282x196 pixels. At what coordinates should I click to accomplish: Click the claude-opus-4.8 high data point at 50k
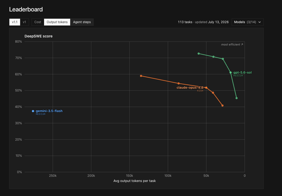coord(206,88)
